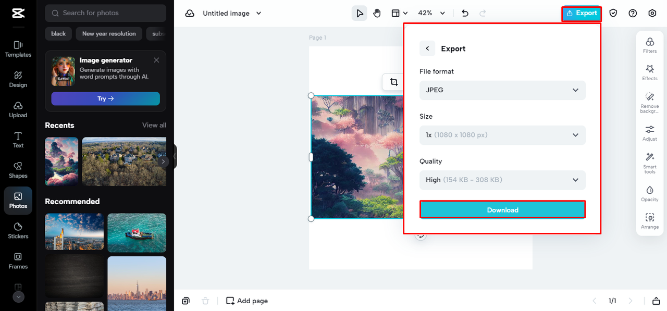Screen dimensions: 667x311
Task: Select the Photos panel
Action: [18, 201]
